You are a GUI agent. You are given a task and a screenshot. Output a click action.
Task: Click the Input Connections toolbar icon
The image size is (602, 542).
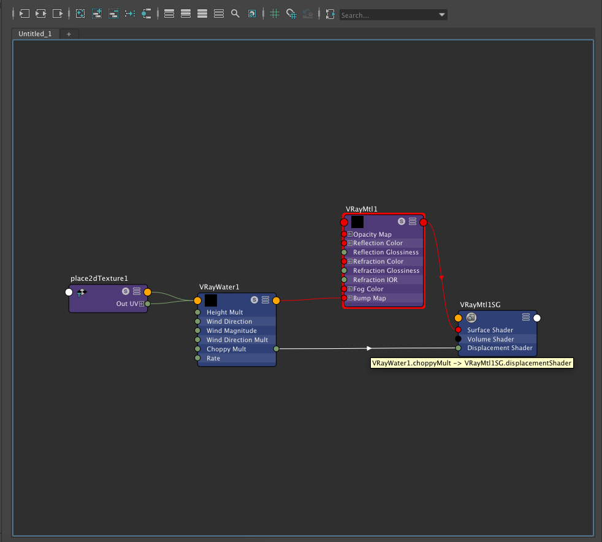click(x=24, y=14)
